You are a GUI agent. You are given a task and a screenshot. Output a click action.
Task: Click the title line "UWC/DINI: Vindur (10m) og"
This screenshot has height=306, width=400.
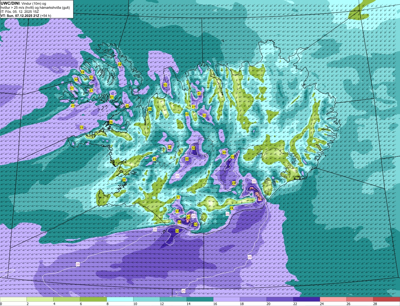coord(23,3)
